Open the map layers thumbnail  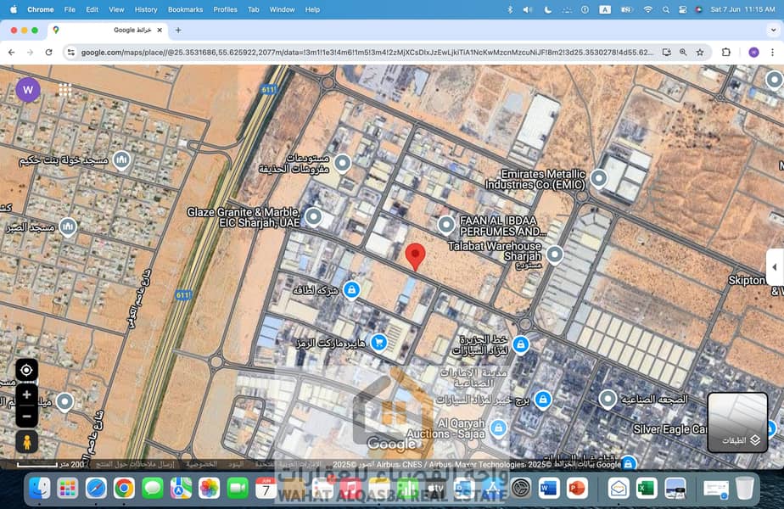737,422
